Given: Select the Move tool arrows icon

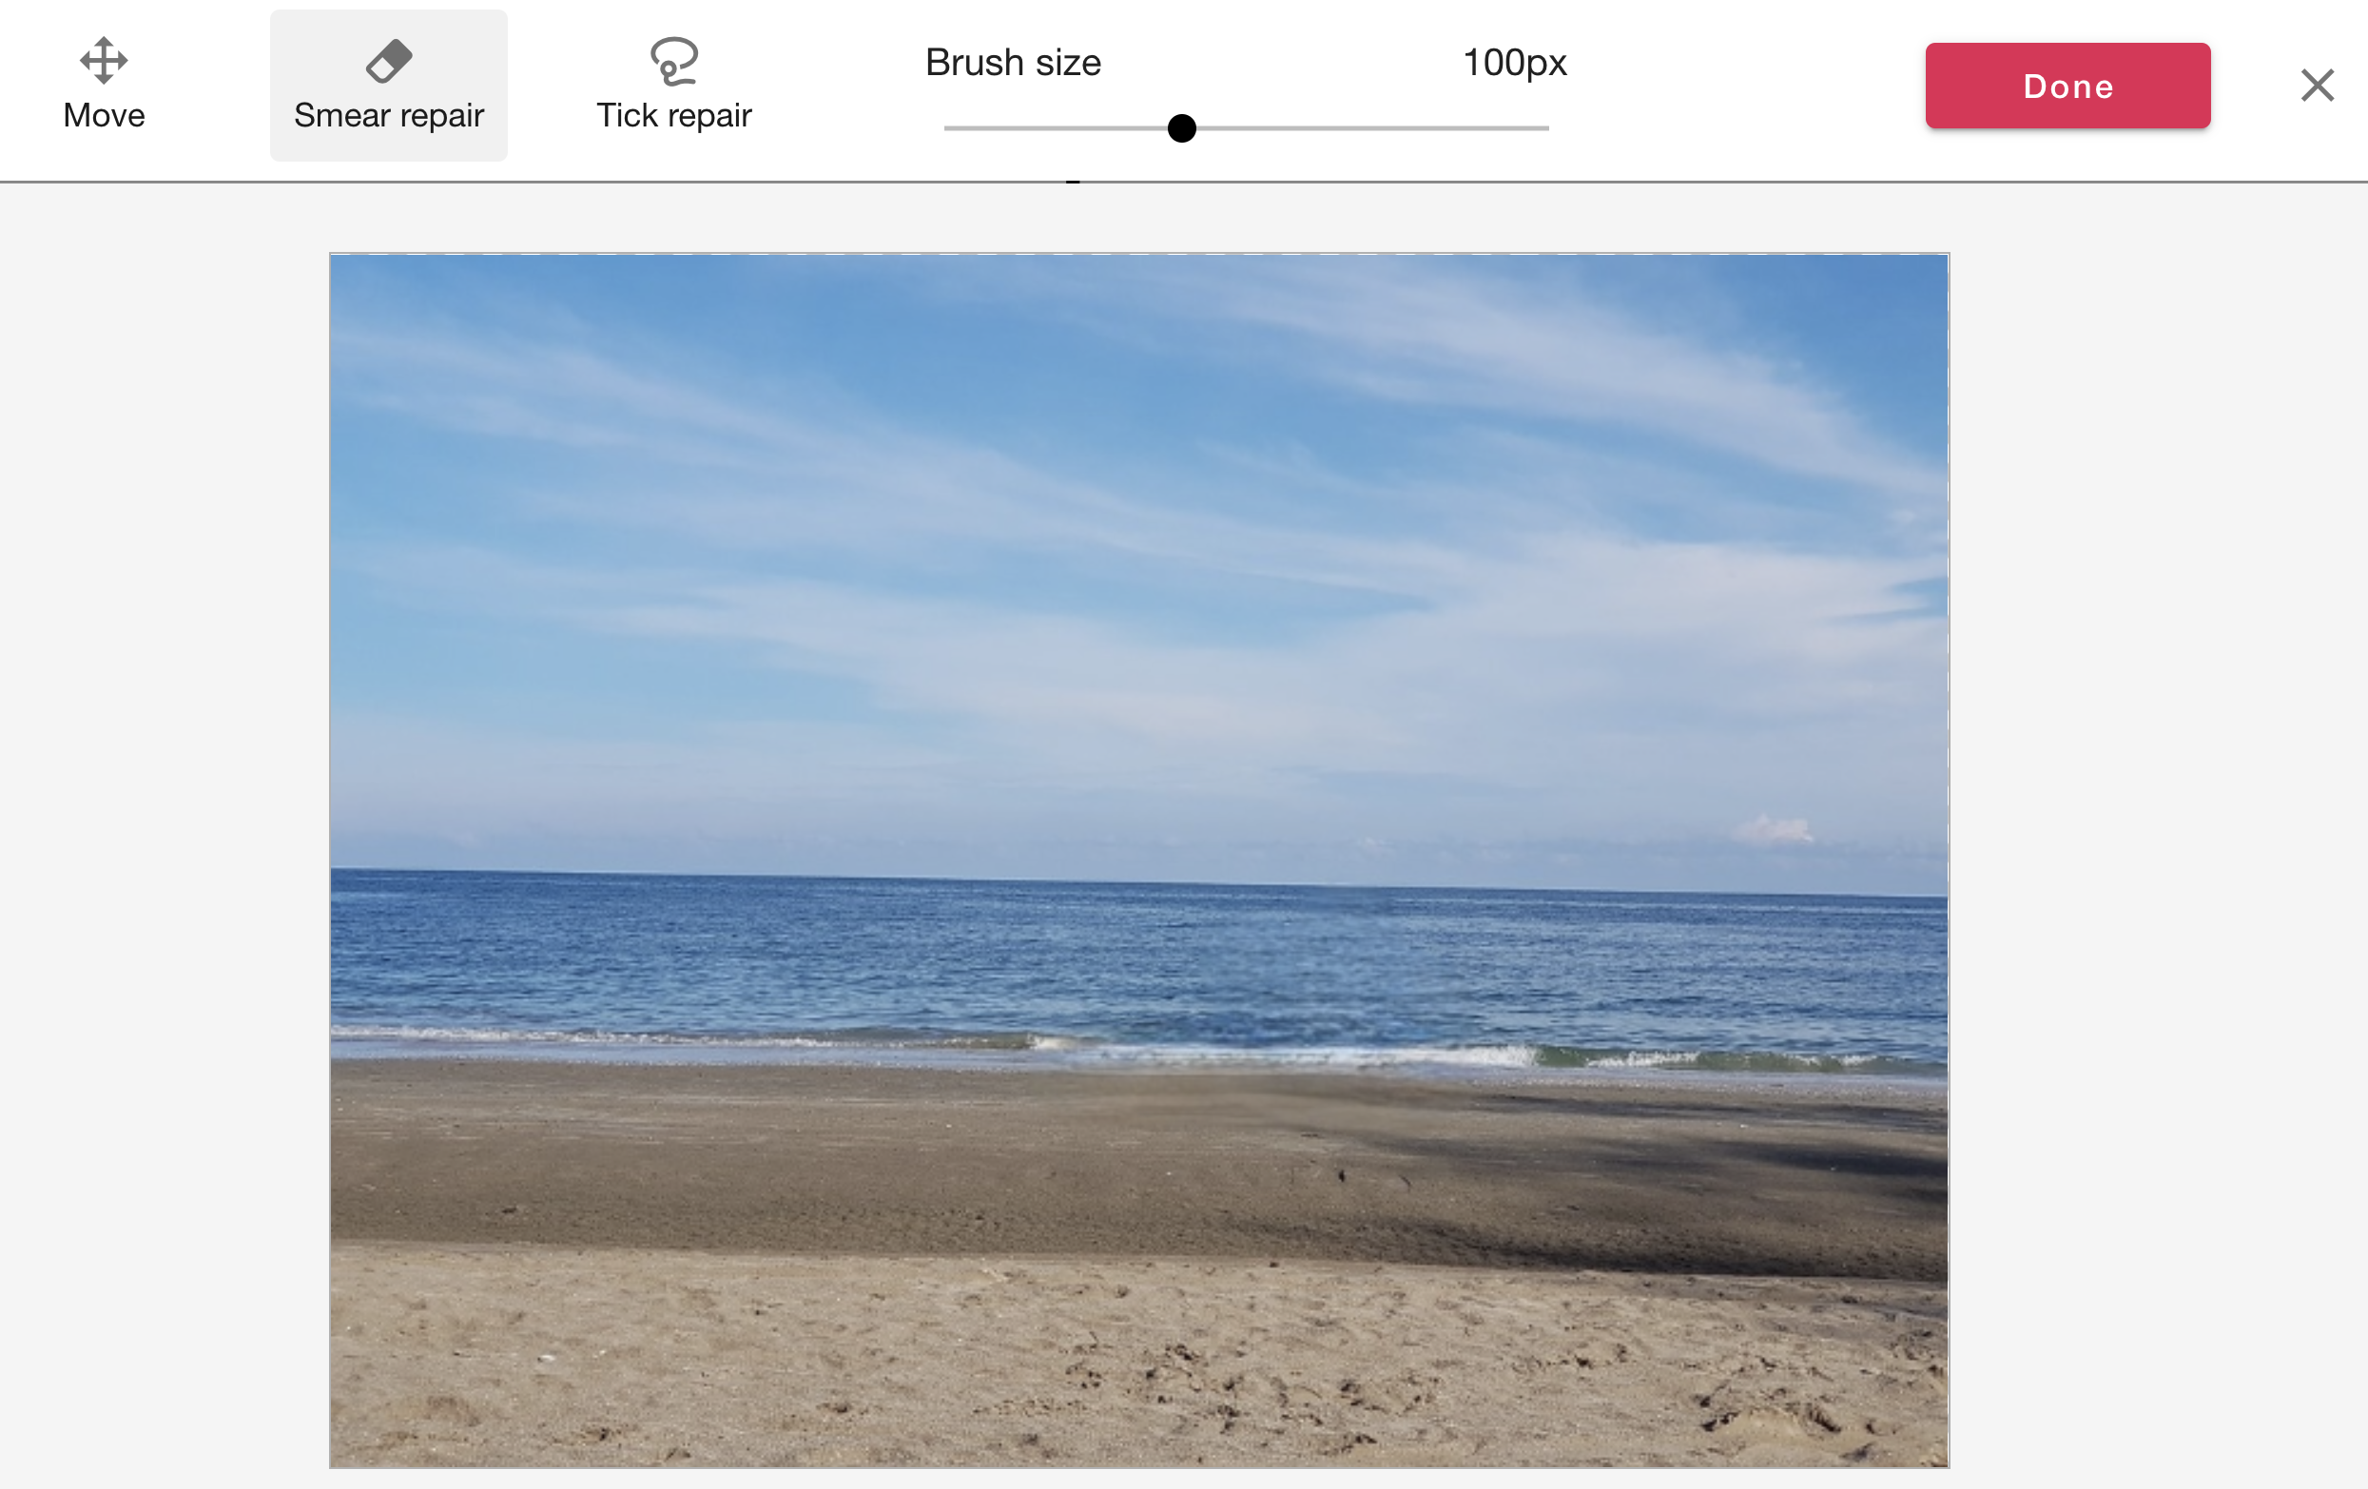Looking at the screenshot, I should [104, 60].
